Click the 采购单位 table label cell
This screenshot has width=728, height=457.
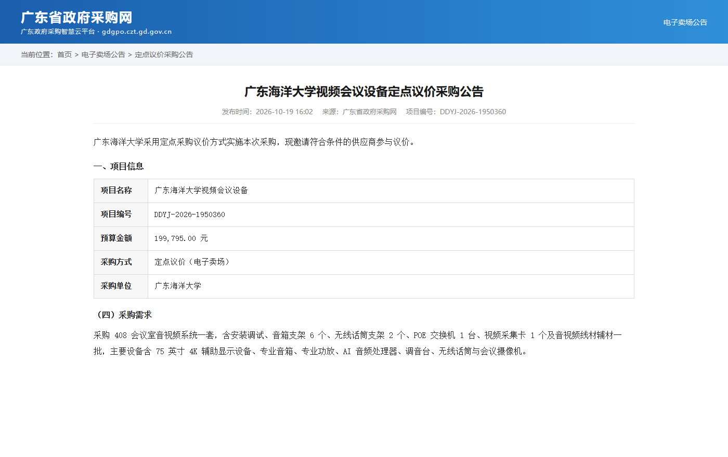click(121, 286)
